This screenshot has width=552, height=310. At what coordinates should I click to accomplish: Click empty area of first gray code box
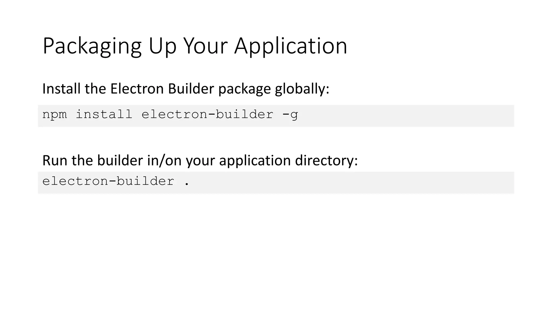pyautogui.click(x=404, y=116)
